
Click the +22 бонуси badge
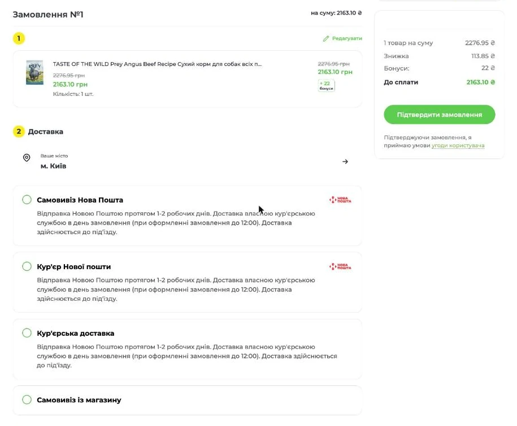327,86
